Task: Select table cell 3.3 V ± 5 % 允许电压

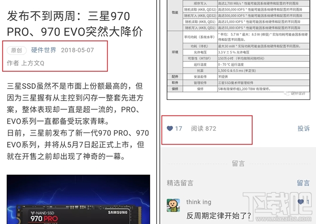Action: click(x=233, y=52)
